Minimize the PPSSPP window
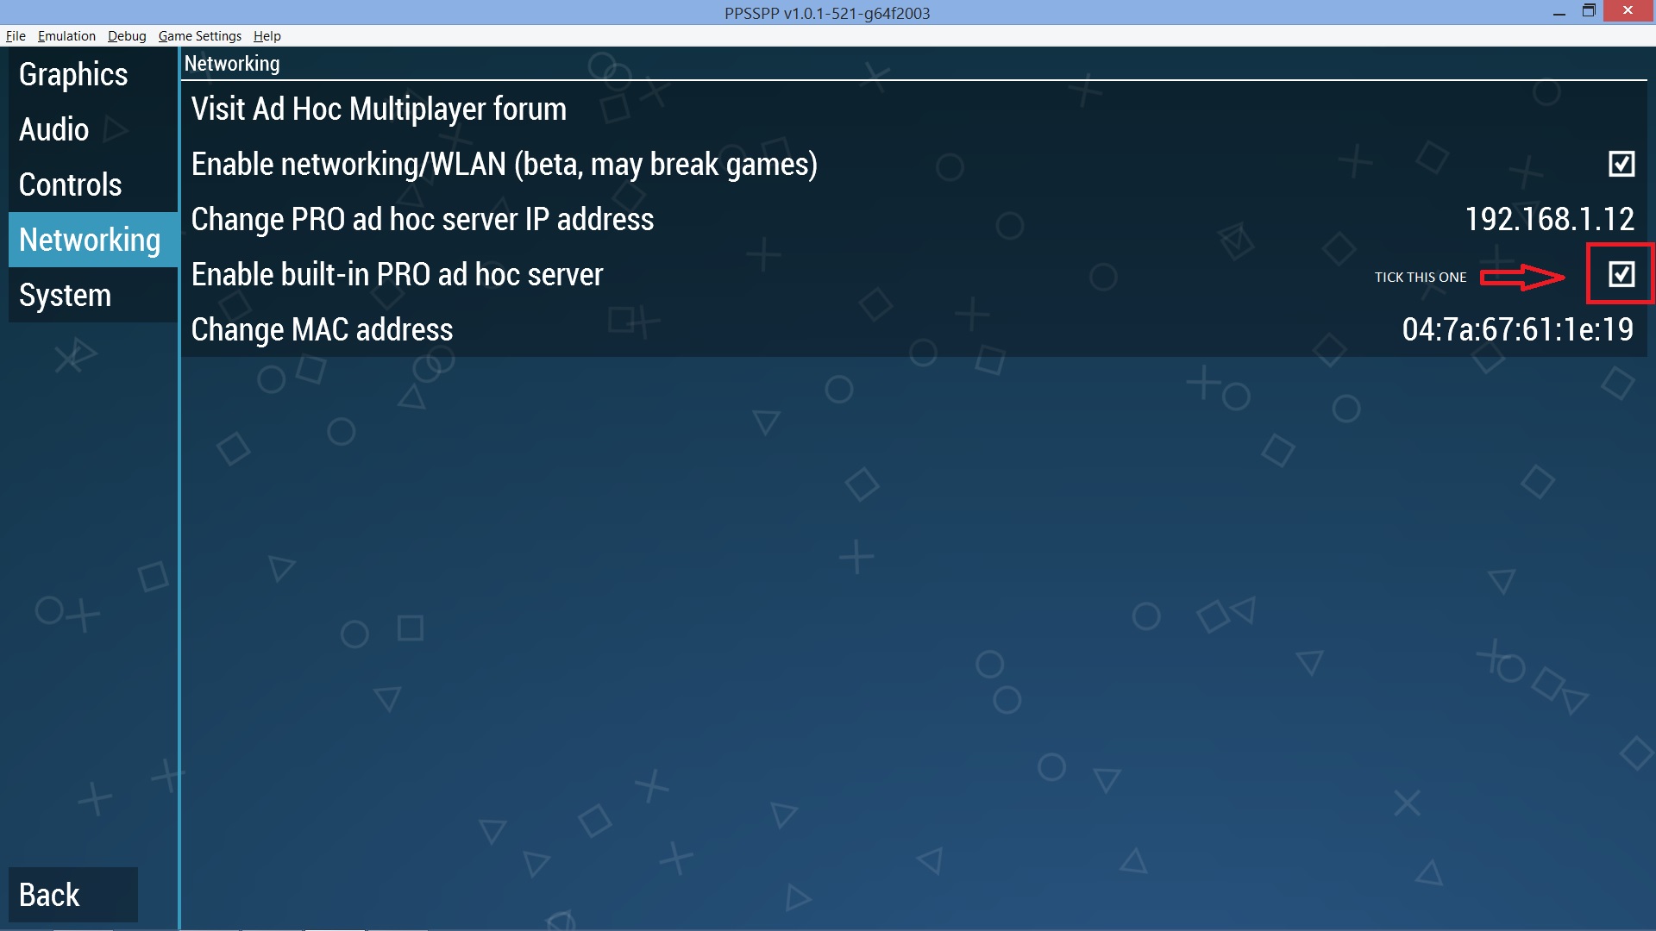1656x931 pixels. coord(1559,12)
